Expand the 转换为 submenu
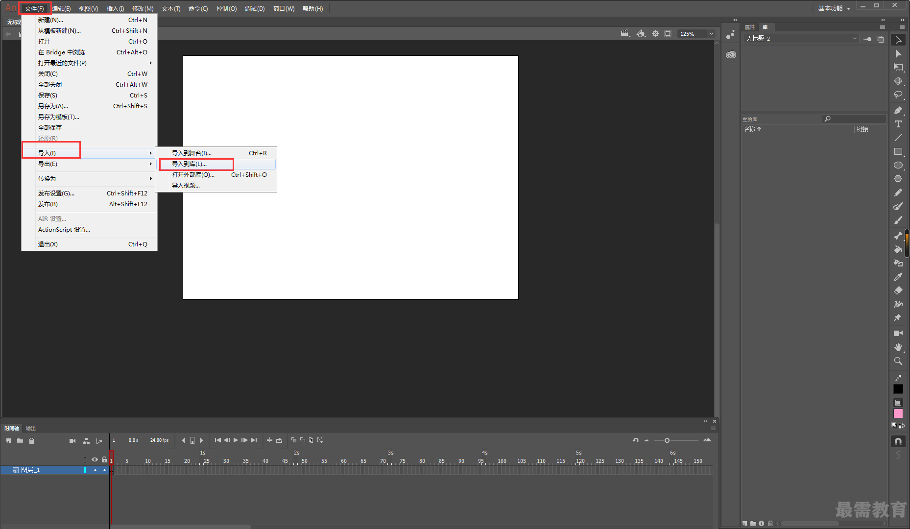Image resolution: width=910 pixels, height=529 pixels. [89, 179]
